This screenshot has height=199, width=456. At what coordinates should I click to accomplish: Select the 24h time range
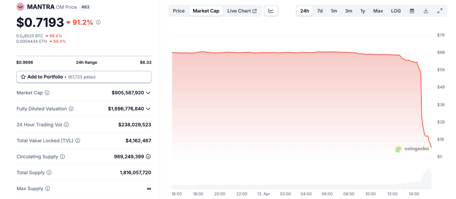[x=305, y=11]
